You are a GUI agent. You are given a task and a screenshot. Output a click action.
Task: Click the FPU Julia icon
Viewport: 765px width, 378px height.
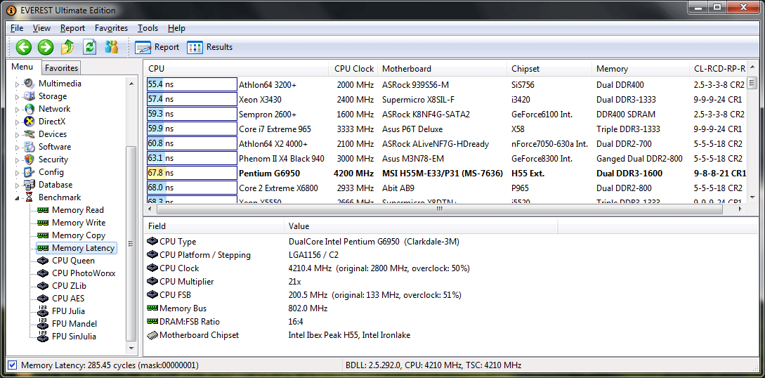click(44, 311)
